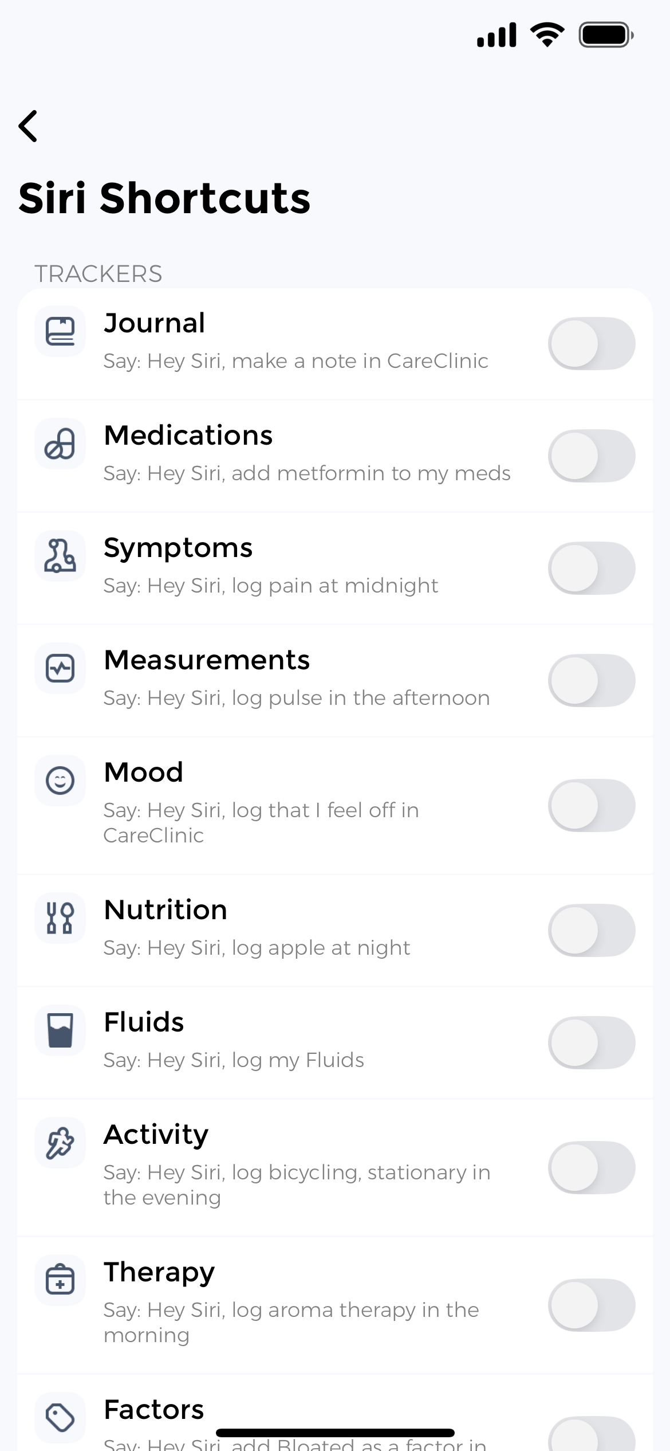Tap the Nutrition utensils icon
Image resolution: width=670 pixels, height=1451 pixels.
[x=60, y=918]
